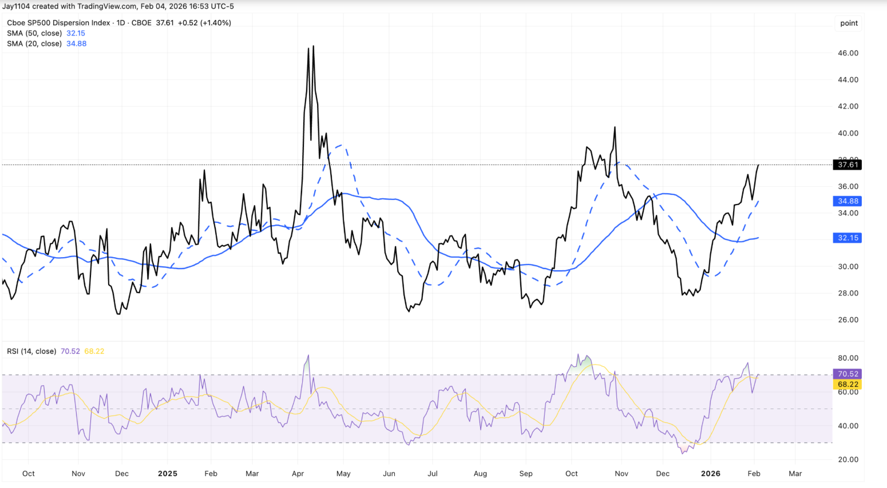Click the 46.00 value on price scale

pyautogui.click(x=848, y=52)
